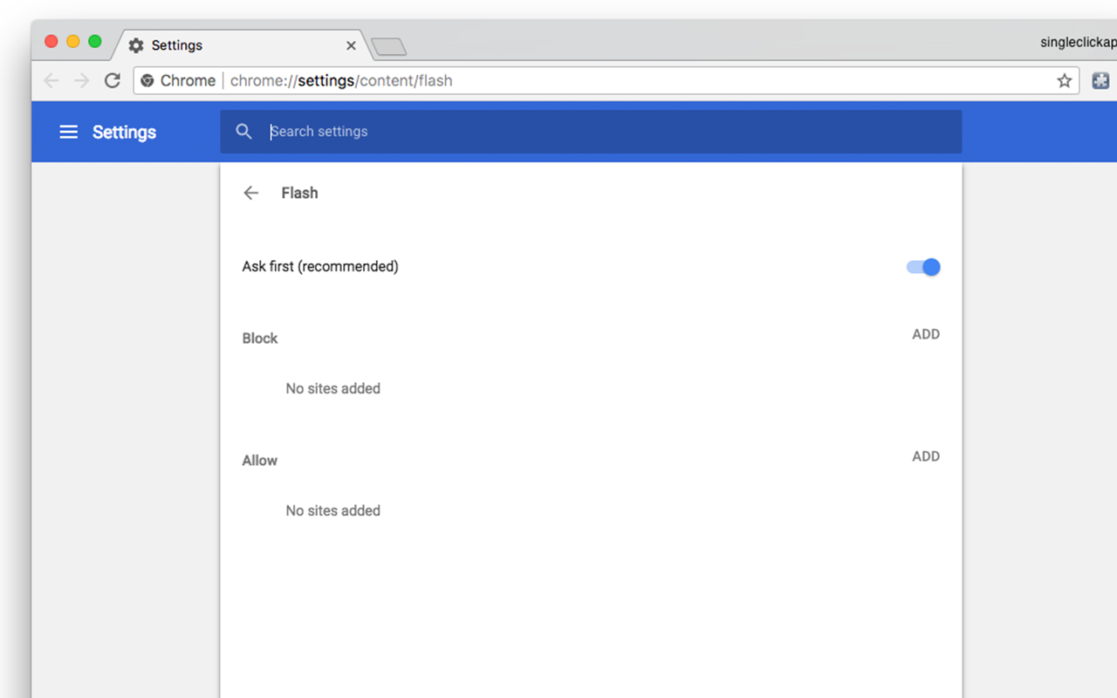Click the Chrome page info icon in address bar

pyautogui.click(x=148, y=80)
